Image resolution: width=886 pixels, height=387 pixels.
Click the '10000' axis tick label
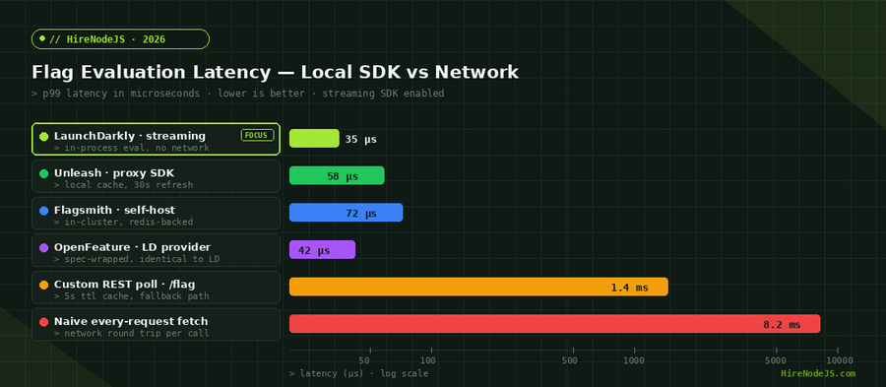(x=840, y=360)
